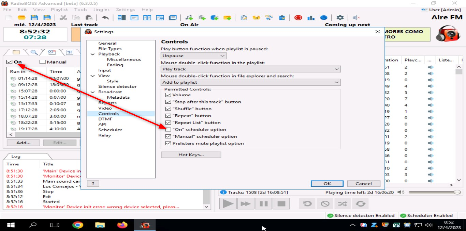The image size is (466, 231).
Task: Click the muted speaker icon in toolbar
Action: pos(356,18)
